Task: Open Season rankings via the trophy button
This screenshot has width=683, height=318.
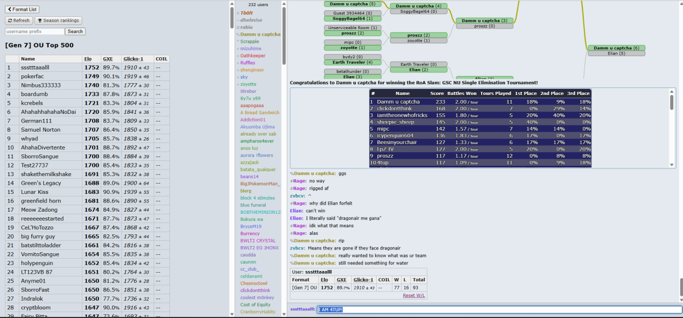Action: click(x=58, y=21)
